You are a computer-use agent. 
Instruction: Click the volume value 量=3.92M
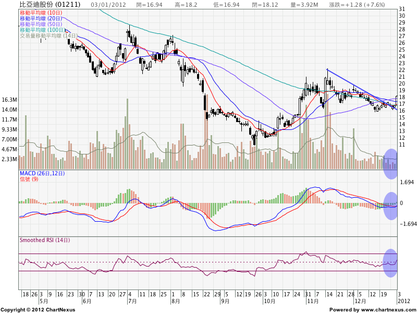(304, 5)
